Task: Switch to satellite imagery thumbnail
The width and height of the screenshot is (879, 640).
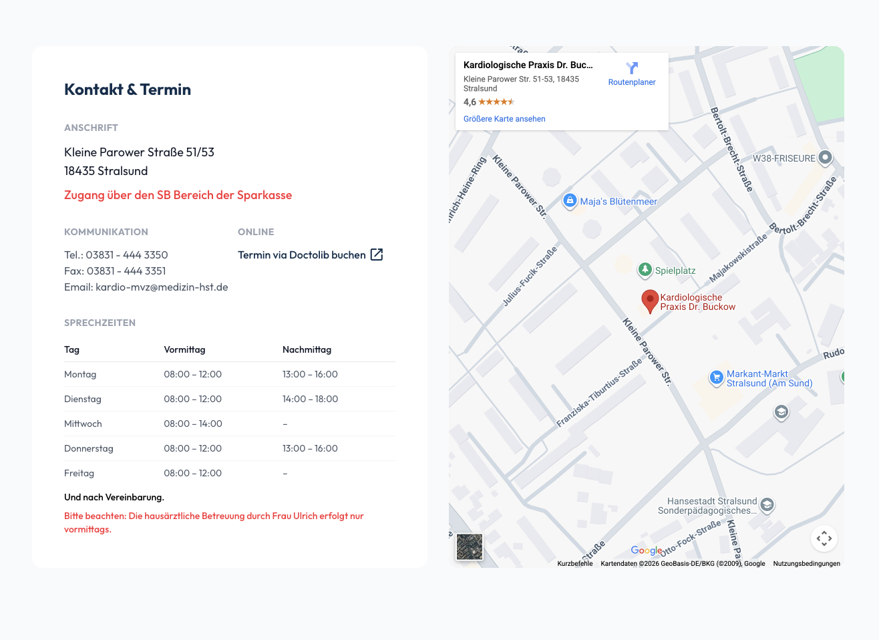Action: [470, 547]
